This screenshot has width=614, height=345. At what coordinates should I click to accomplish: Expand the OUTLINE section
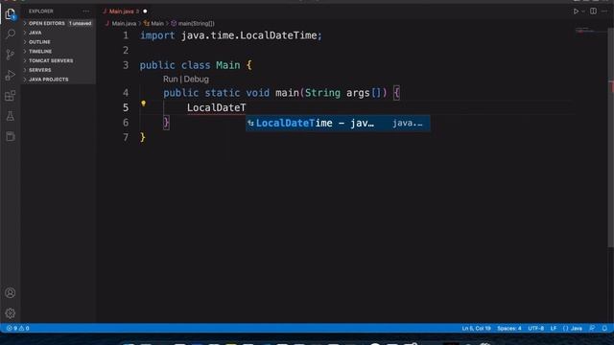click(x=59, y=42)
